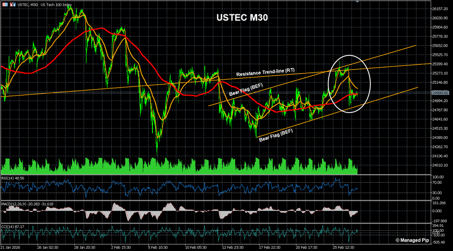Select the upper Bear Flag (BEF) label
This screenshot has height=251, width=453.
246,89
